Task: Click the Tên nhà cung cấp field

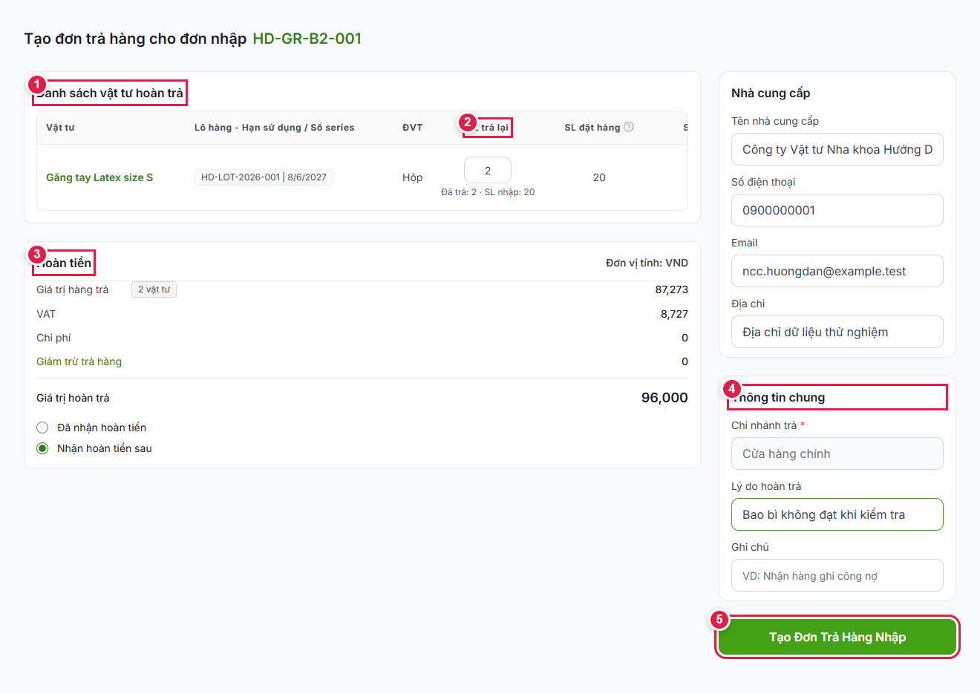Action: 837,149
